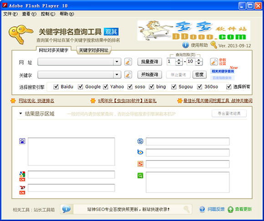Uncheck the soso search engine
Viewport: 264px width, 221px height.
[130, 87]
